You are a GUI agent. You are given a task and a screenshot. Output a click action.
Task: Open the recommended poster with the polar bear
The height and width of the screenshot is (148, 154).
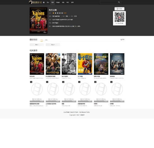[53, 64]
